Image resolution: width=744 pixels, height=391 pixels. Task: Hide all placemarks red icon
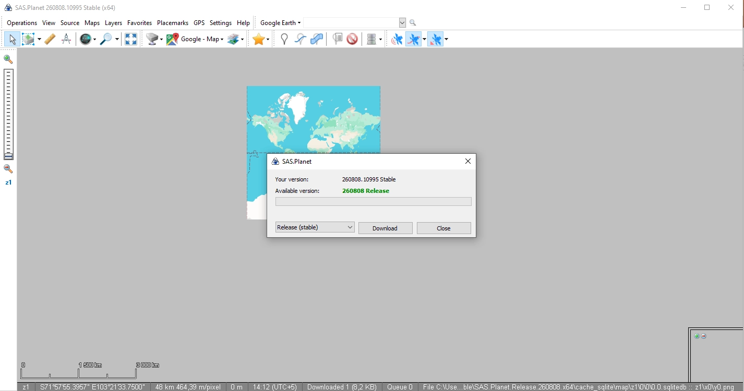pyautogui.click(x=352, y=39)
